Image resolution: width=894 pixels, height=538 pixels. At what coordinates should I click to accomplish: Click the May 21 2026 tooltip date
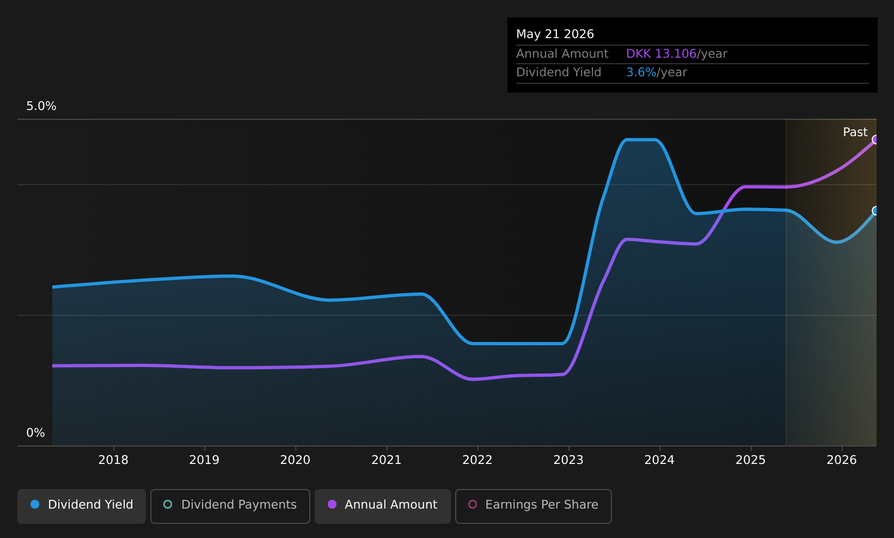pyautogui.click(x=555, y=34)
